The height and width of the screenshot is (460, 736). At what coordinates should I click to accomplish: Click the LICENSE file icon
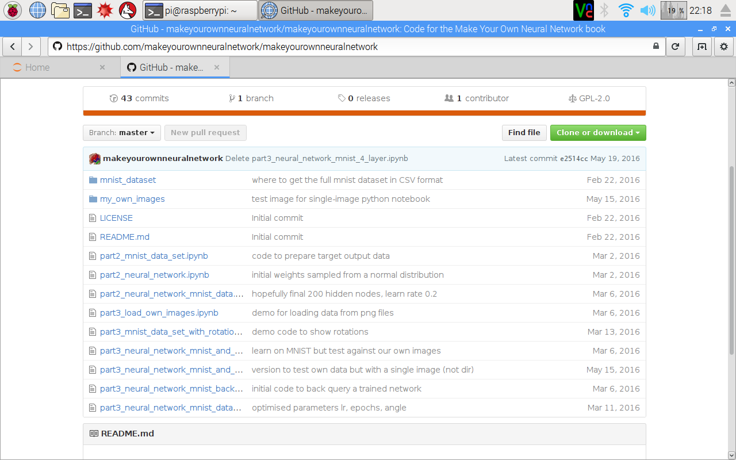(93, 218)
